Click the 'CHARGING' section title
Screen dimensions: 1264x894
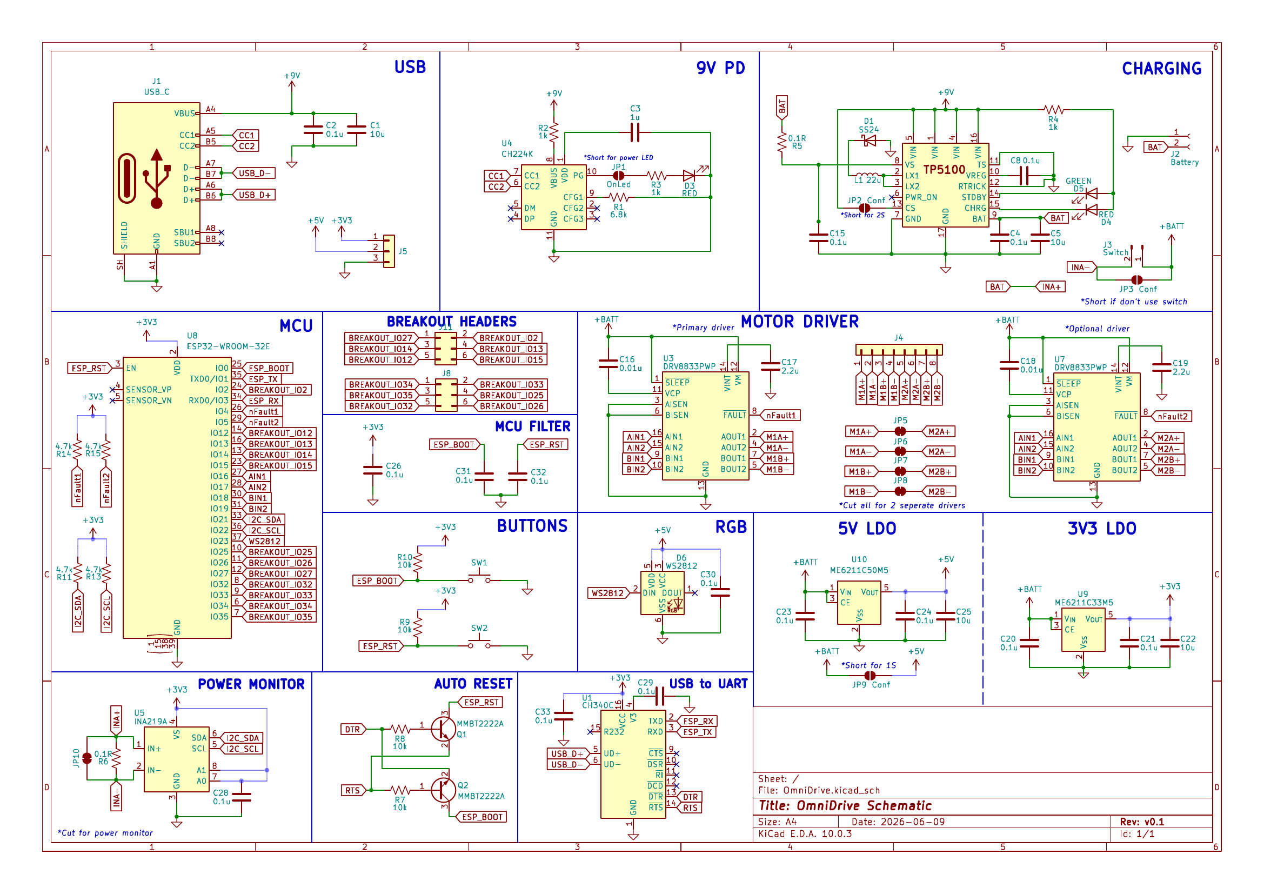pos(1162,68)
